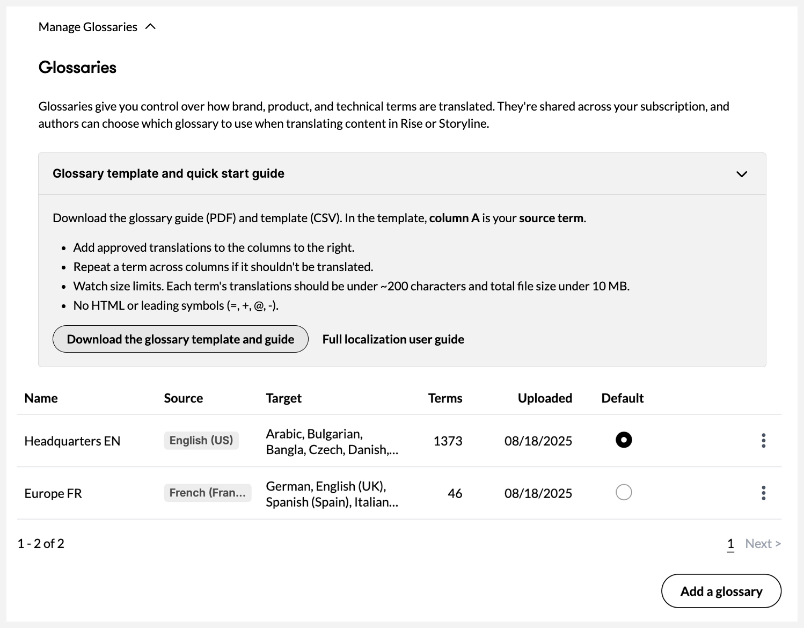Open the three-dot menu for Europe FR
The width and height of the screenshot is (804, 628).
point(763,493)
